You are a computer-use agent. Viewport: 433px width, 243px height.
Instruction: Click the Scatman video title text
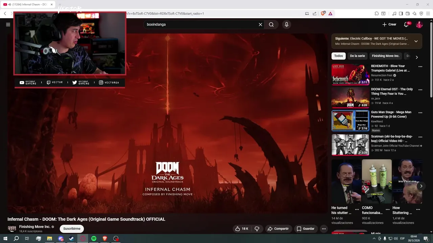point(392,139)
